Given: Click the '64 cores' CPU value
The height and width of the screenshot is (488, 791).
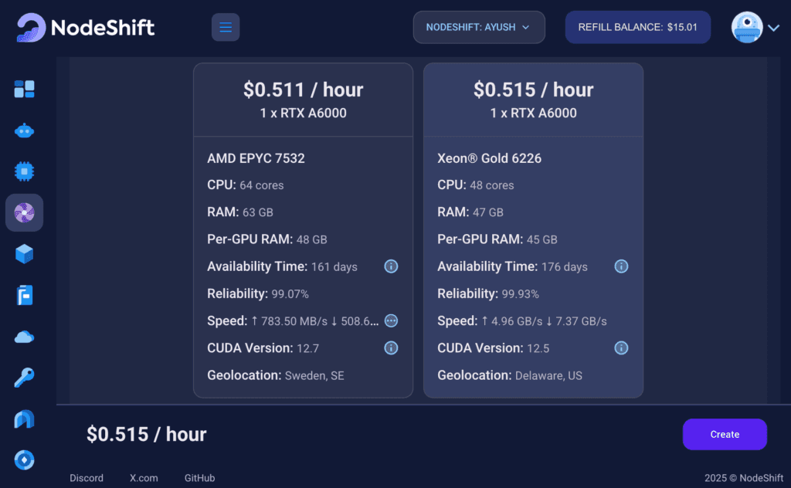Looking at the screenshot, I should point(261,185).
